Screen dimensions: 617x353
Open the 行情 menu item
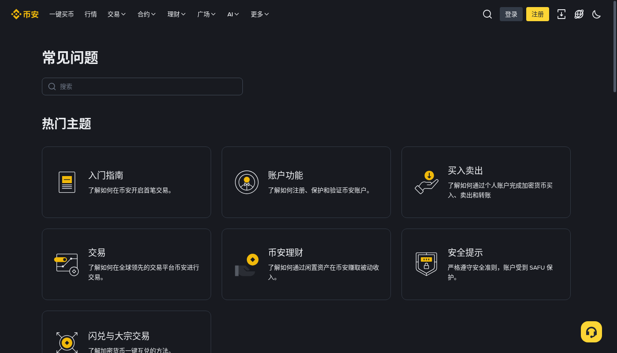click(x=91, y=14)
